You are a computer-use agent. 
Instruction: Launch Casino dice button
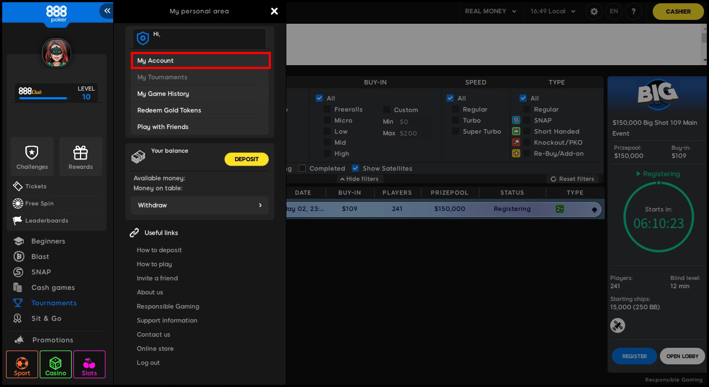tap(56, 364)
